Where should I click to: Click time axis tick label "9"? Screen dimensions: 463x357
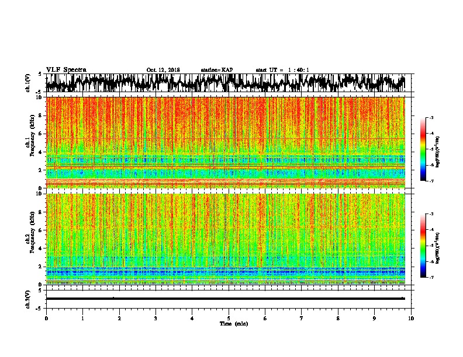tap(374, 318)
